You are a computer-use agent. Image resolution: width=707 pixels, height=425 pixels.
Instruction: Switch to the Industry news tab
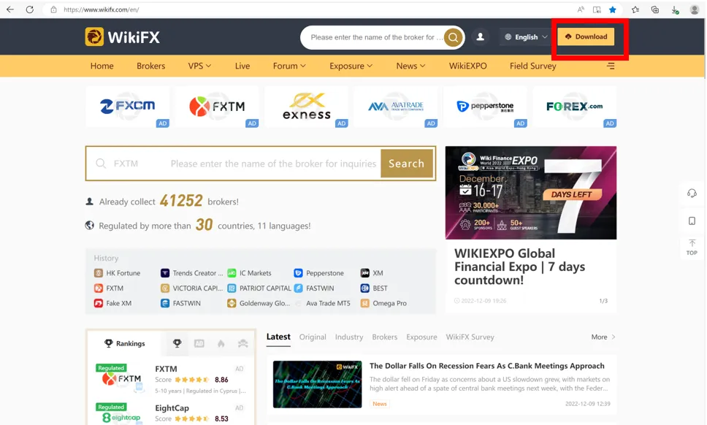coord(349,337)
